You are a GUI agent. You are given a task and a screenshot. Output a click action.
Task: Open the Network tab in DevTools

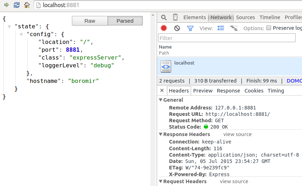pyautogui.click(x=221, y=17)
